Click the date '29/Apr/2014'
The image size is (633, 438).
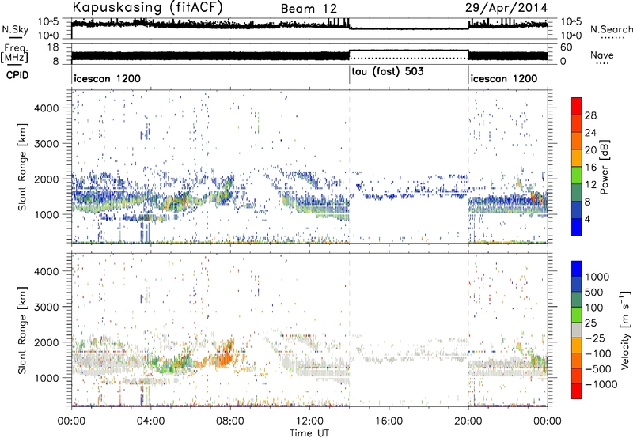tap(506, 8)
